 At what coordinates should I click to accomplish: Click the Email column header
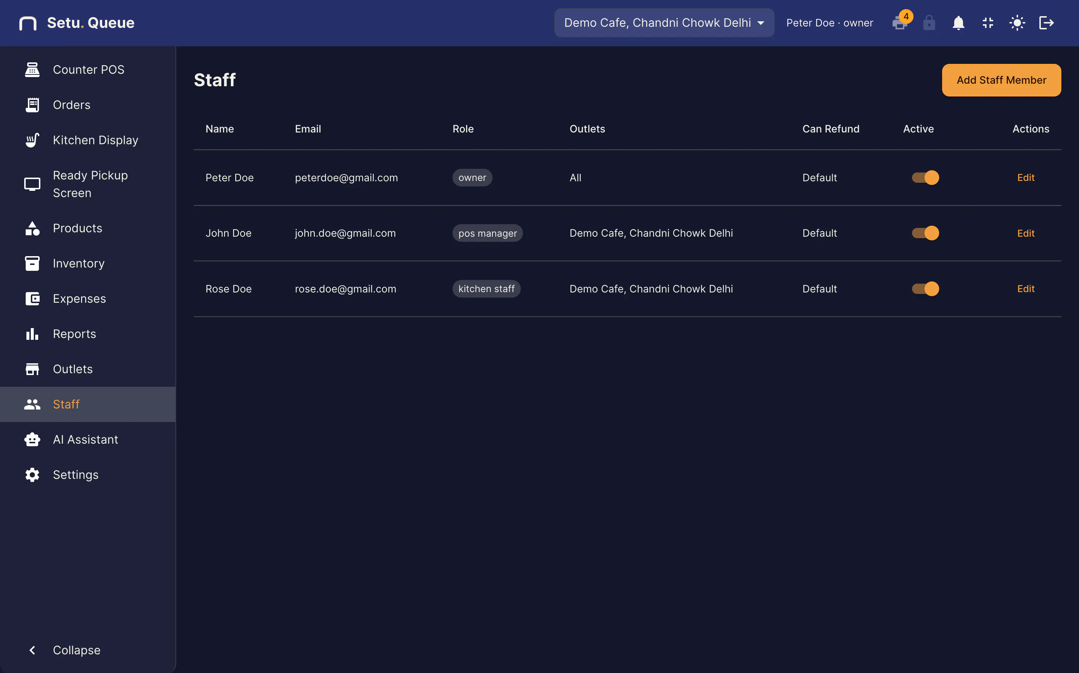[308, 129]
